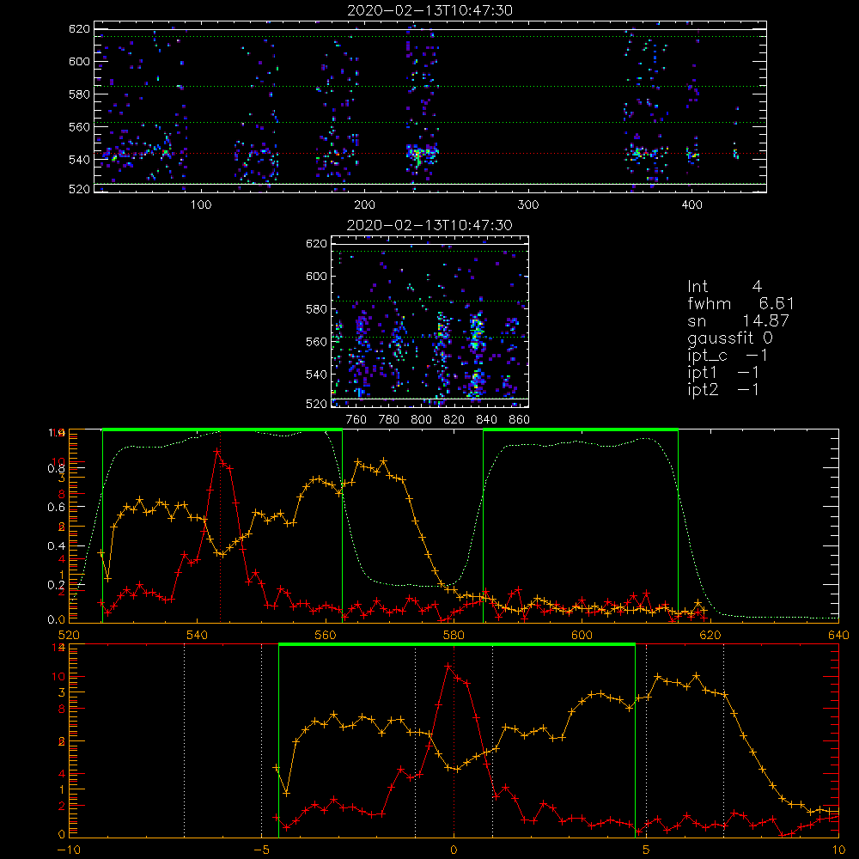Click the 860 tick label under the middle plot
The image size is (859, 859).
[520, 420]
